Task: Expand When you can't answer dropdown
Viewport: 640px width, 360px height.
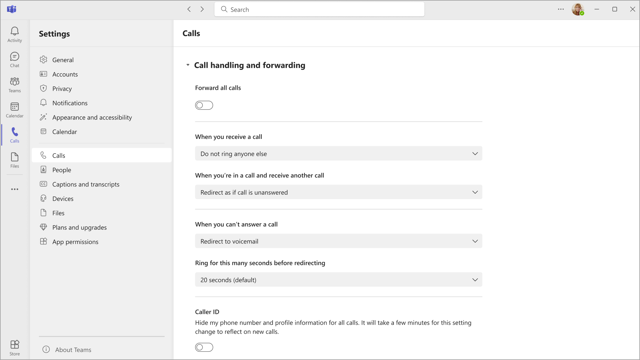Action: click(338, 241)
